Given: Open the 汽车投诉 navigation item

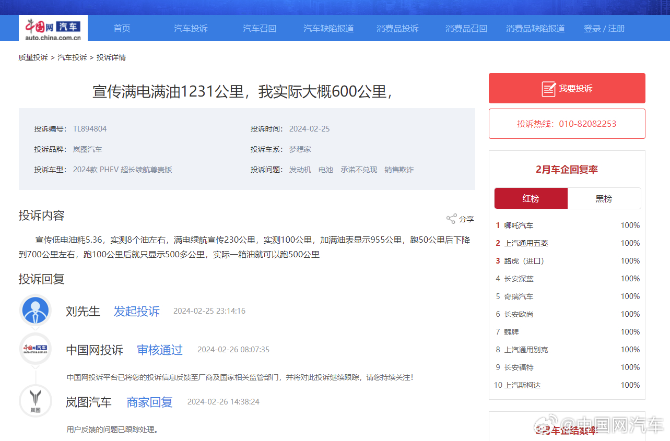Looking at the screenshot, I should tap(191, 28).
